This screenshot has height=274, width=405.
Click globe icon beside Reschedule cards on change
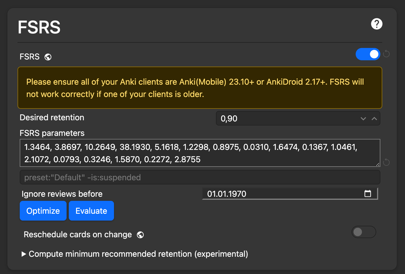pyautogui.click(x=140, y=235)
